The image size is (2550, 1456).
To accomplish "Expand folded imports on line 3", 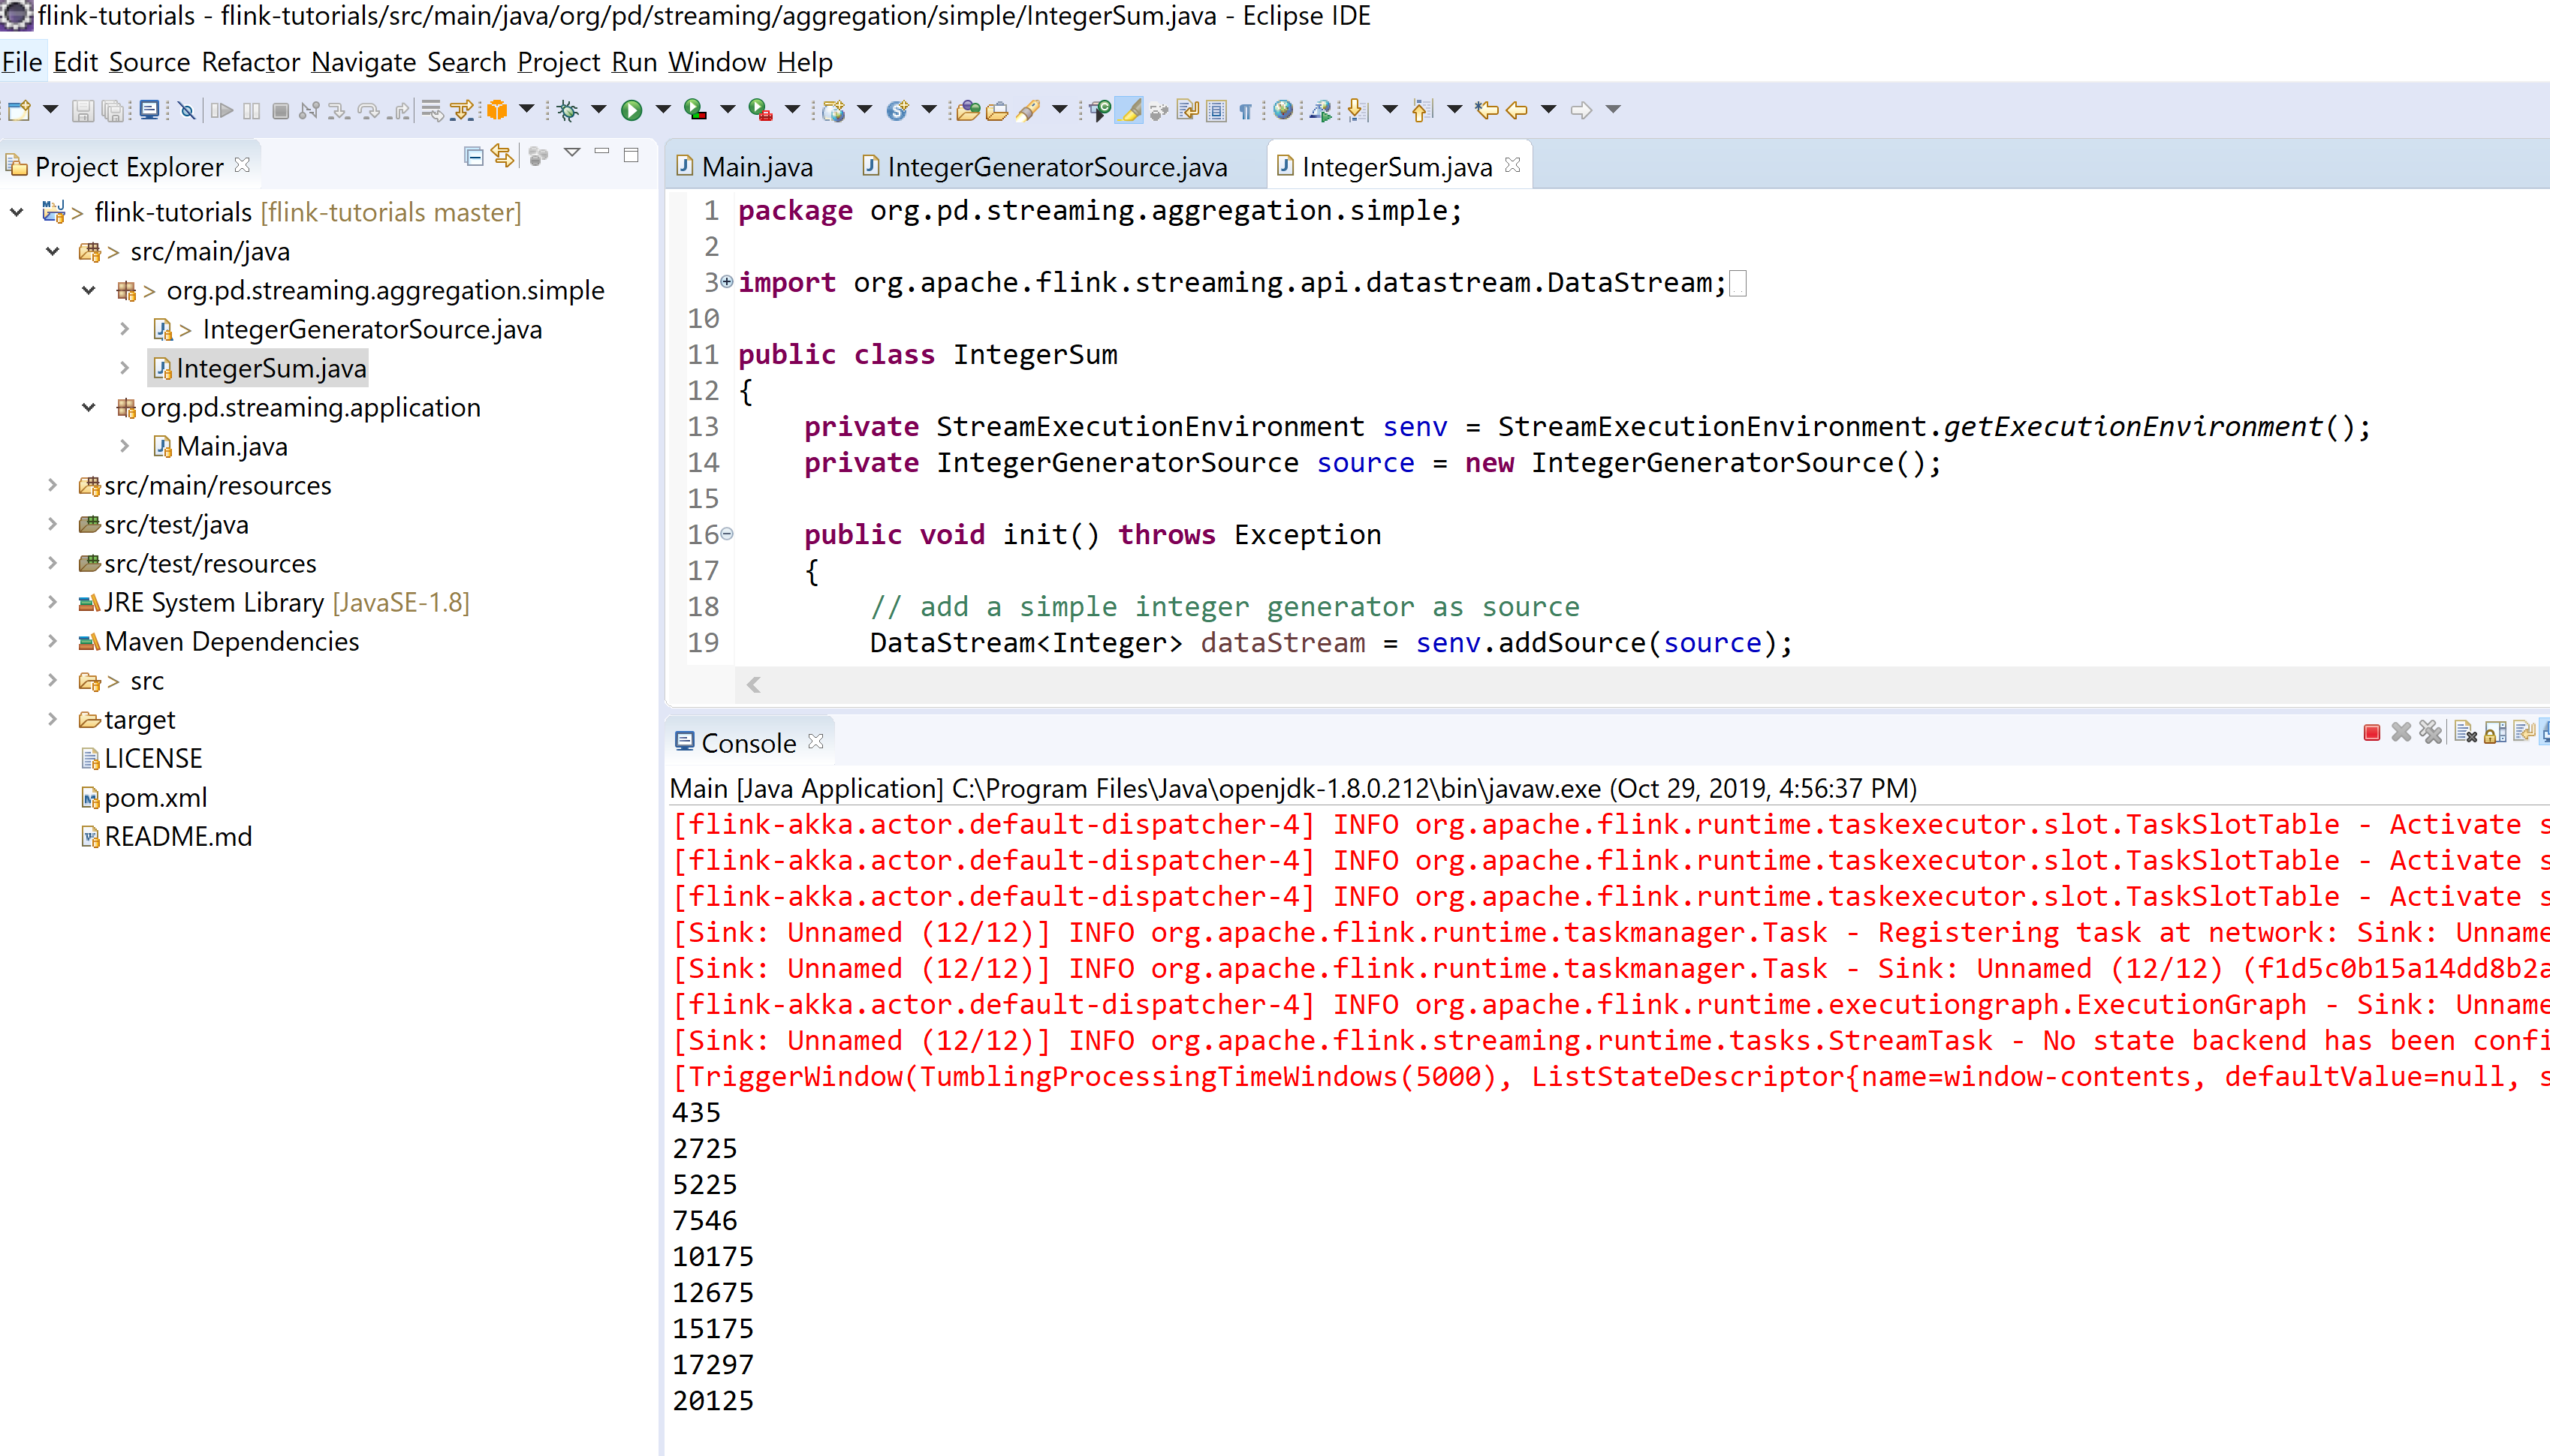I will [x=728, y=281].
